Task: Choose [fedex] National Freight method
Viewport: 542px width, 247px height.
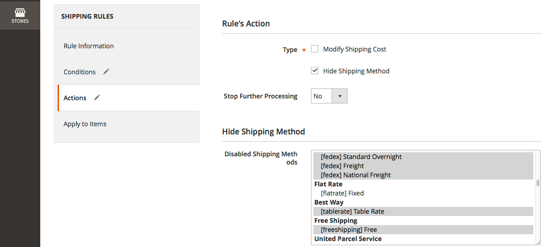Action: pyautogui.click(x=355, y=175)
